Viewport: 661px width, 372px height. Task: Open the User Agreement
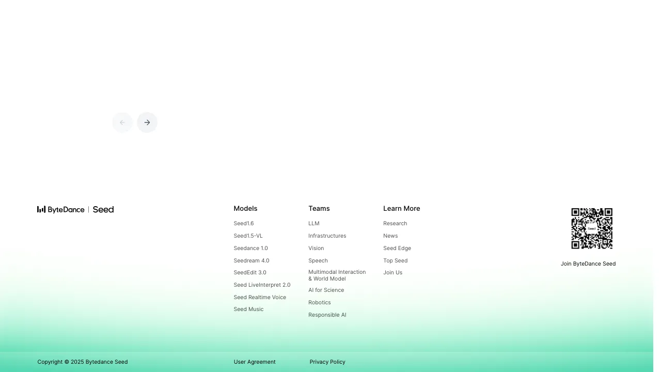[x=255, y=362]
